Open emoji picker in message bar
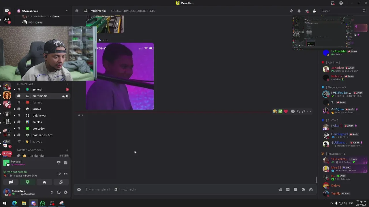 pyautogui.click(x=303, y=189)
